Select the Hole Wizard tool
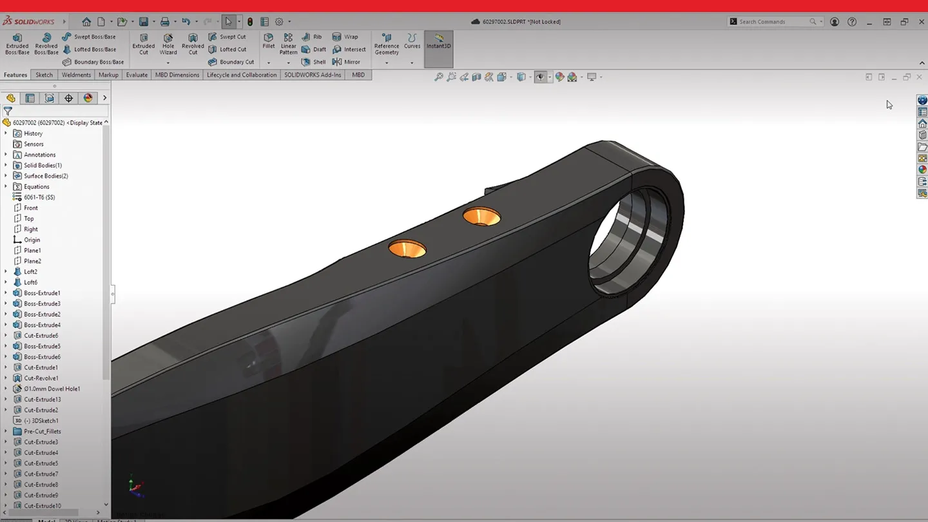928x522 pixels. pos(168,45)
